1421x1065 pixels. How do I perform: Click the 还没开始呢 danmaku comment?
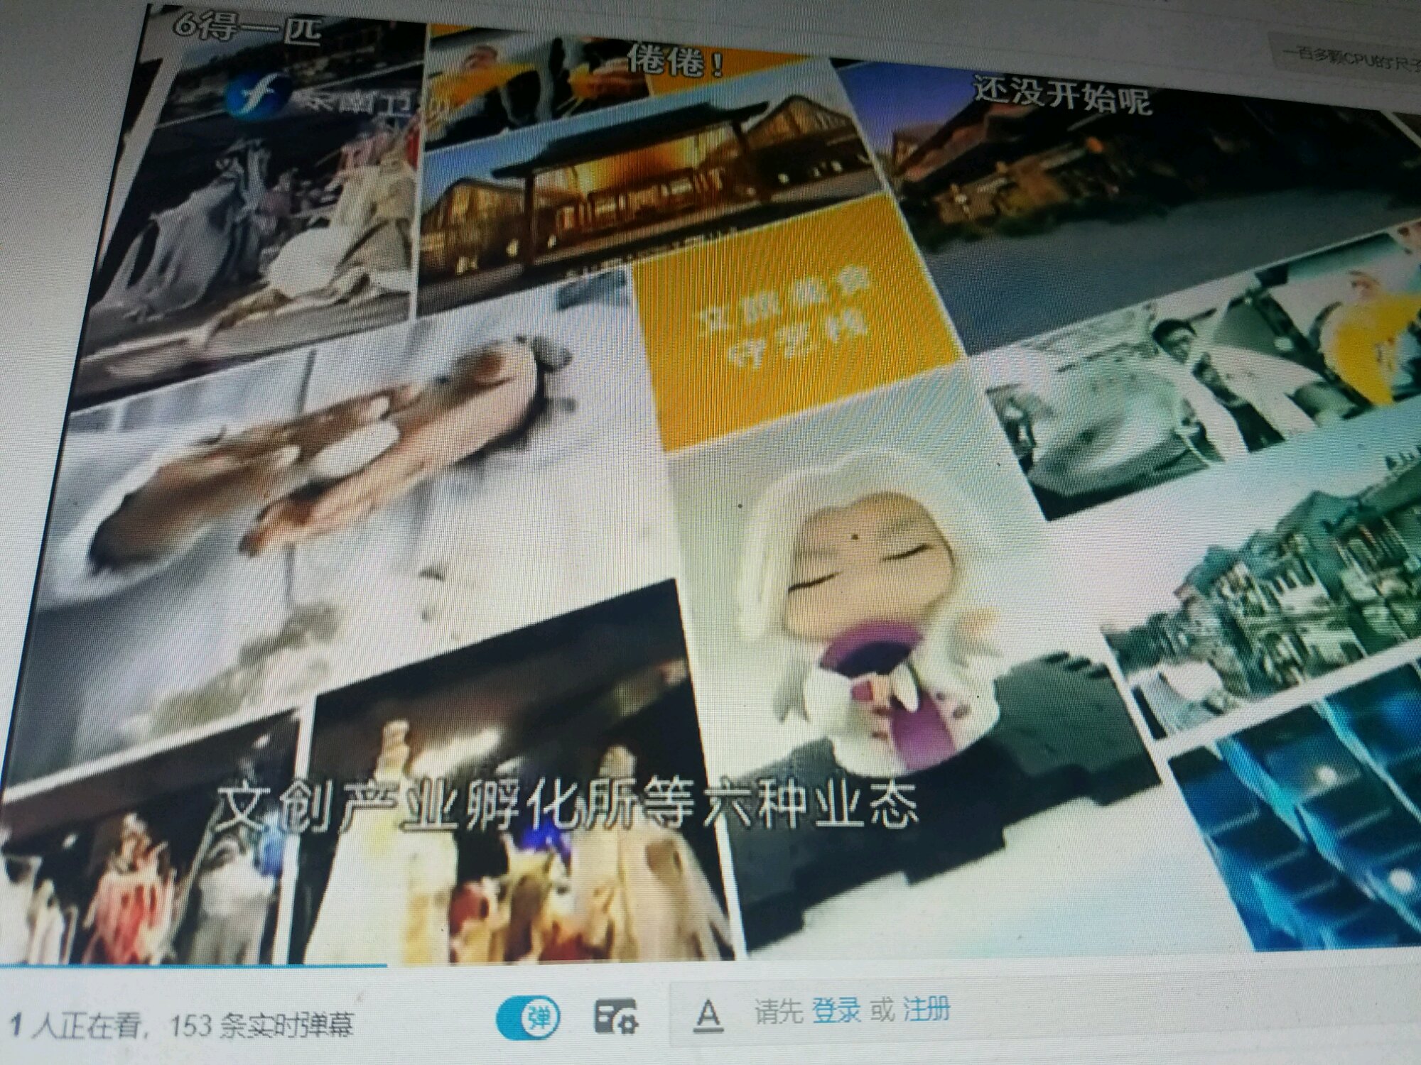[1061, 96]
